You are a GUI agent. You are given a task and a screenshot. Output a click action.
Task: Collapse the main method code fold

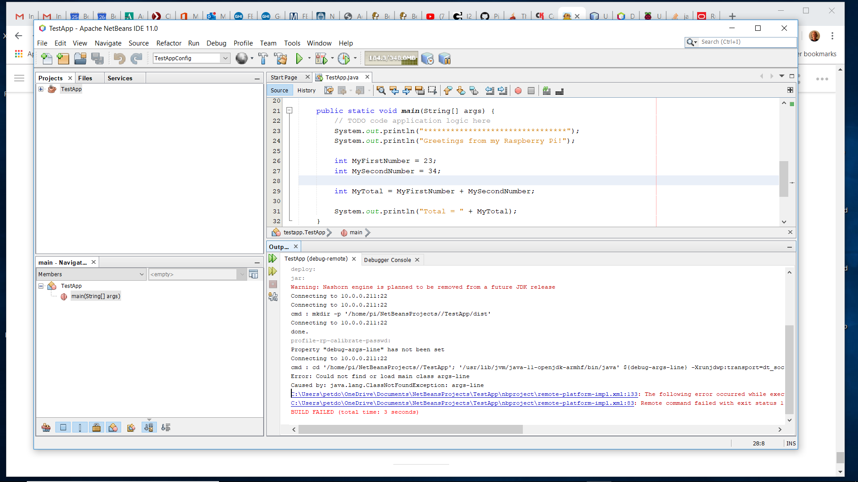click(290, 110)
